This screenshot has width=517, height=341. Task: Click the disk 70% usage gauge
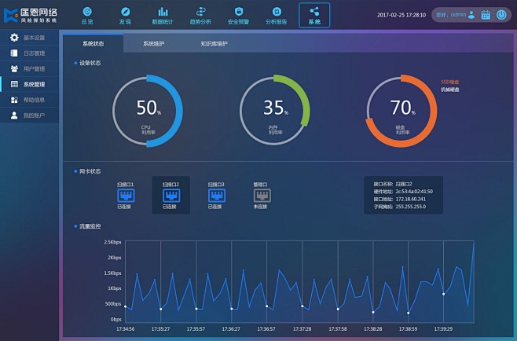pos(401,111)
